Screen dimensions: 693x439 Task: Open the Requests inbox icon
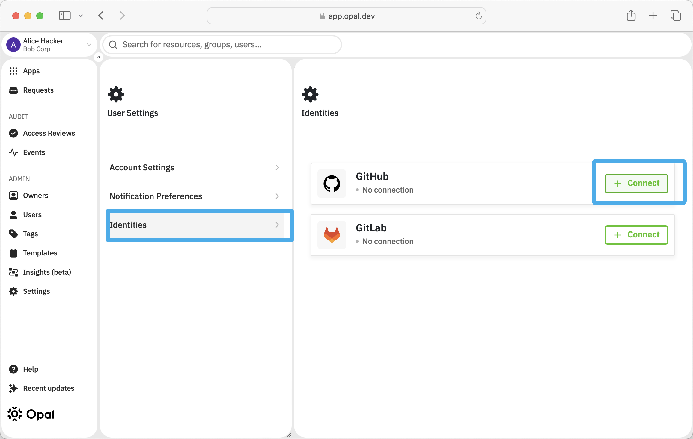(x=13, y=90)
